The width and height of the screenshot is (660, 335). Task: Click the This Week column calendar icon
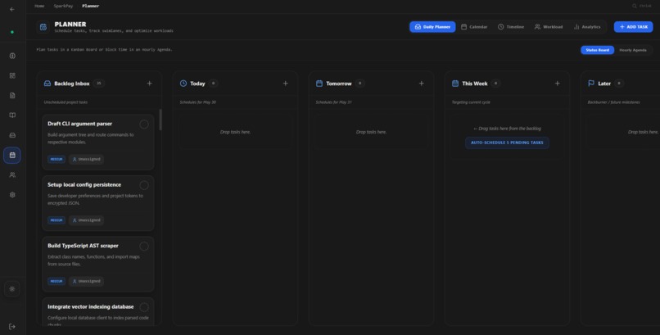pos(455,84)
